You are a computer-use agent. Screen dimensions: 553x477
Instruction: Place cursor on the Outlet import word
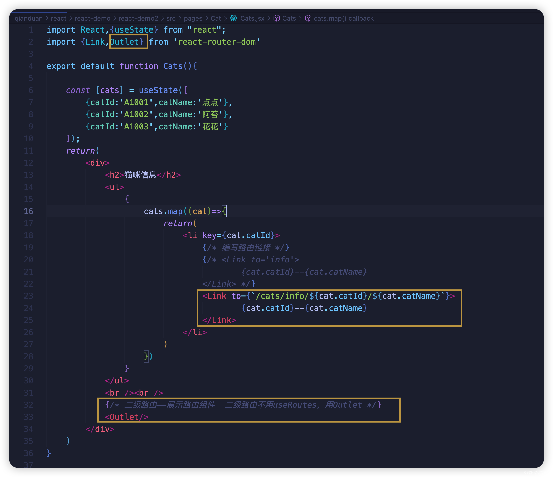[x=124, y=42]
